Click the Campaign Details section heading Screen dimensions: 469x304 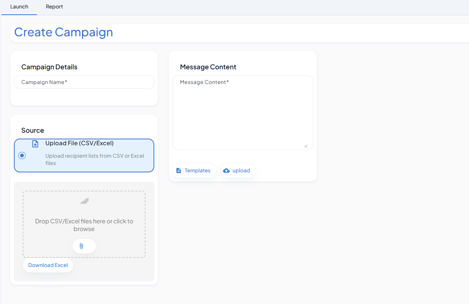click(x=49, y=67)
